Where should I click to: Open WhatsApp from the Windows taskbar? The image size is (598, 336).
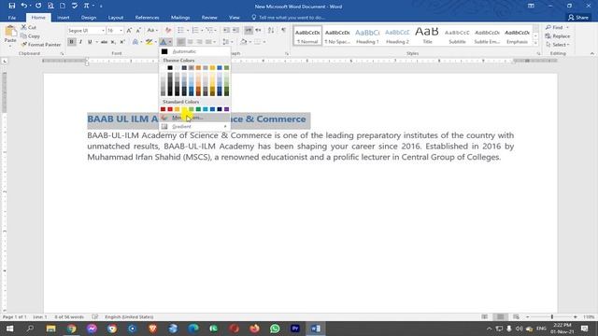click(275, 329)
